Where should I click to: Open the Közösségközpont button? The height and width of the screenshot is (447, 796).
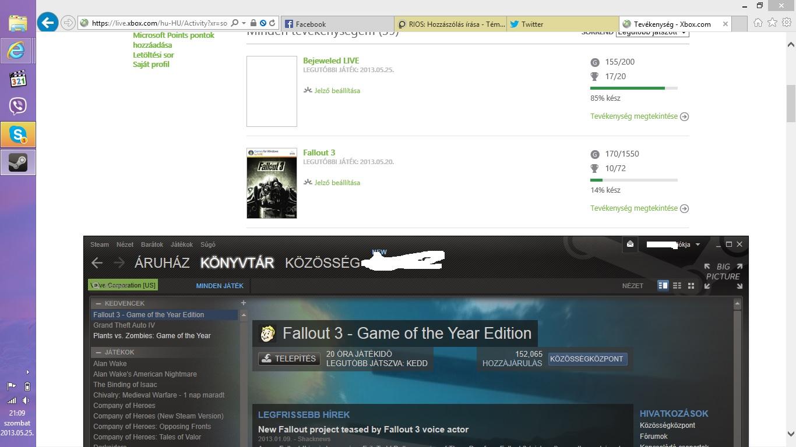(587, 359)
